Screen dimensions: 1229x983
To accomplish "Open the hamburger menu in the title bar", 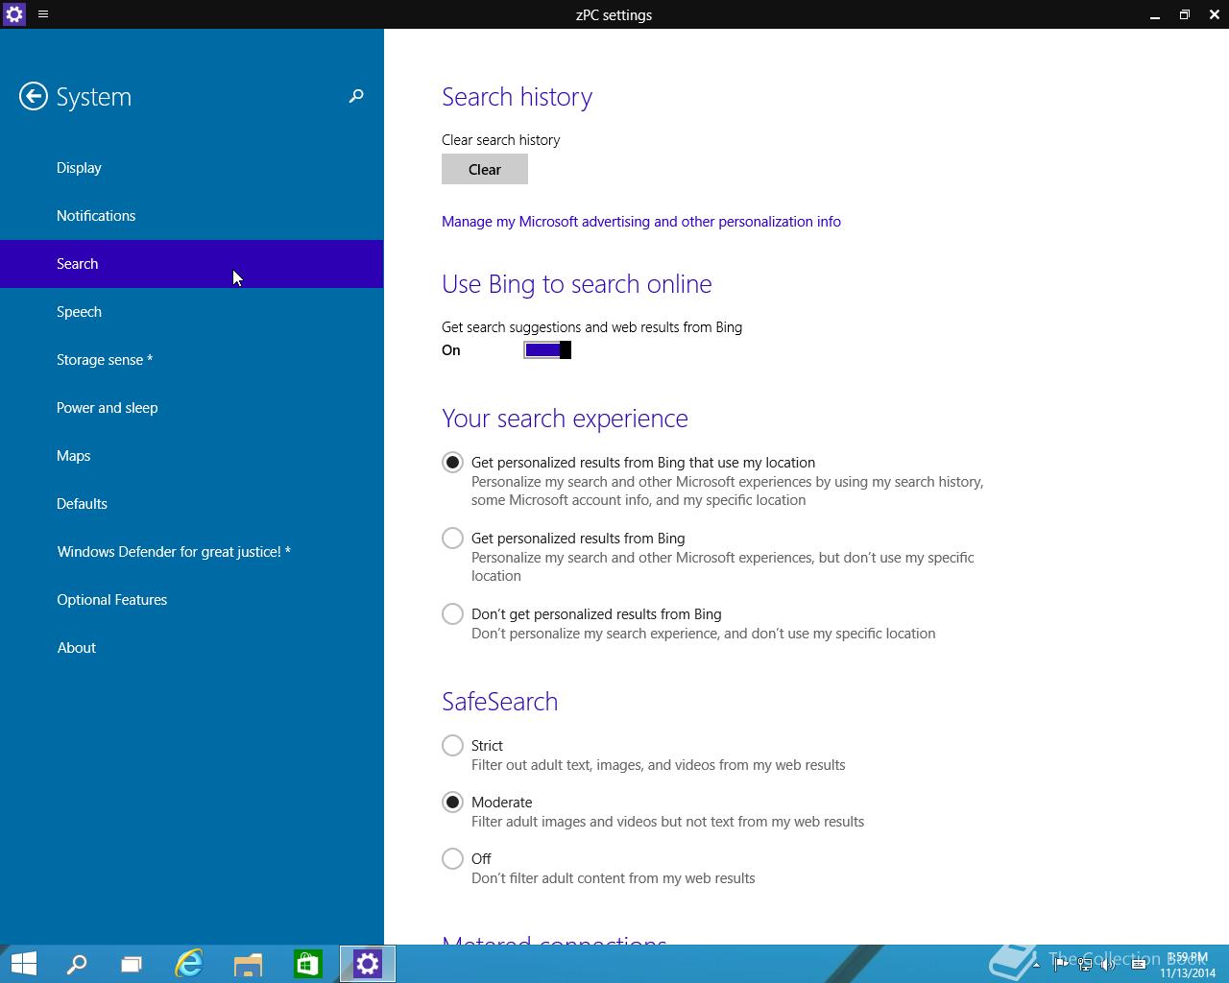I will click(43, 14).
